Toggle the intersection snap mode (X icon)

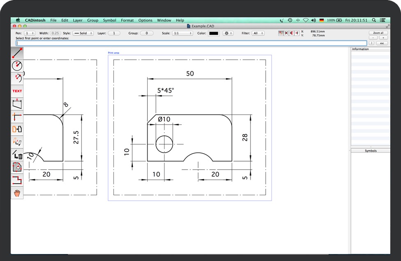pyautogui.click(x=287, y=33)
